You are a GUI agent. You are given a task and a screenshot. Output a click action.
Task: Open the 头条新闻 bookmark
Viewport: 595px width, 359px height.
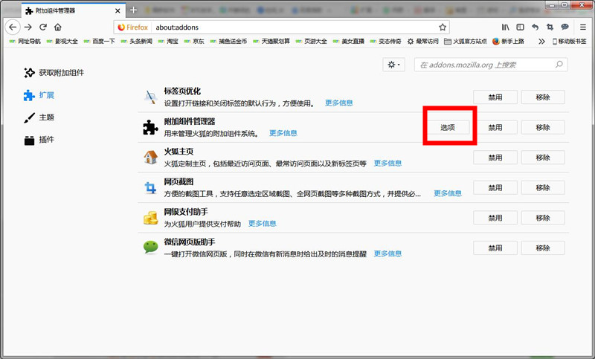(137, 42)
